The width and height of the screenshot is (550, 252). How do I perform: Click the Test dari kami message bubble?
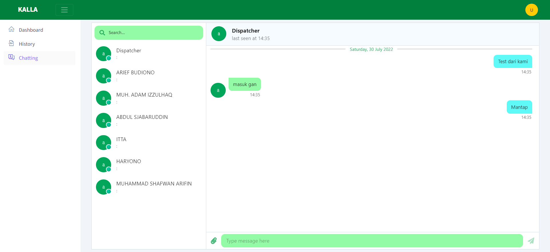coord(513,61)
